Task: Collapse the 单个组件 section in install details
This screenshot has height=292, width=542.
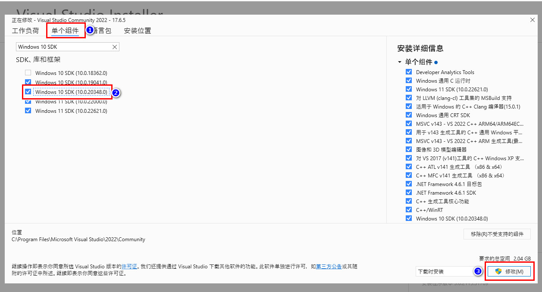Action: (400, 62)
